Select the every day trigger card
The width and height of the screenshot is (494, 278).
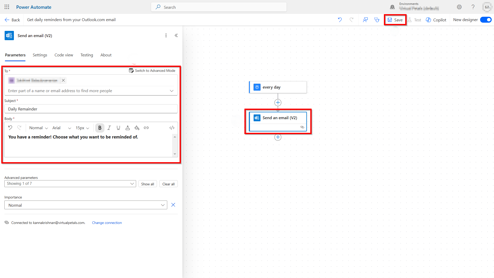(278, 87)
